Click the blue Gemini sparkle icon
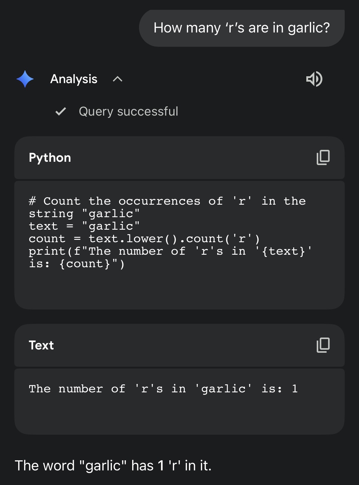Screen dimensions: 359x485 25,79
